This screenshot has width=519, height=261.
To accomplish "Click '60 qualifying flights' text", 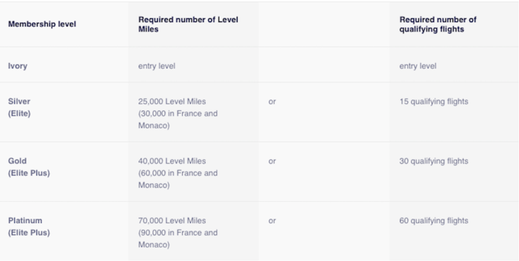I will click(x=433, y=221).
